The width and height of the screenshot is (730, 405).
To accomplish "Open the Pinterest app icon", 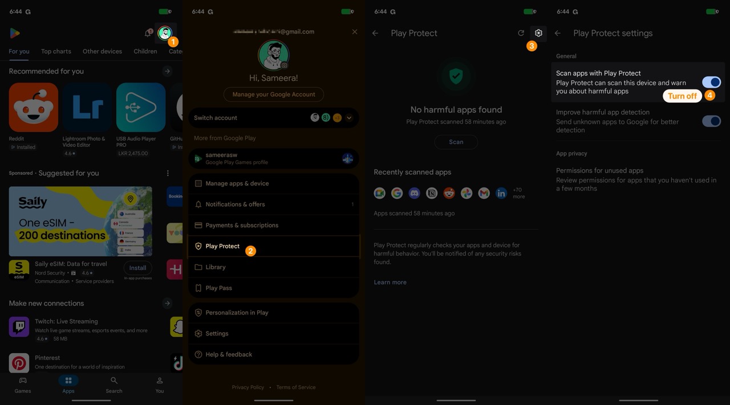I will click(x=19, y=363).
